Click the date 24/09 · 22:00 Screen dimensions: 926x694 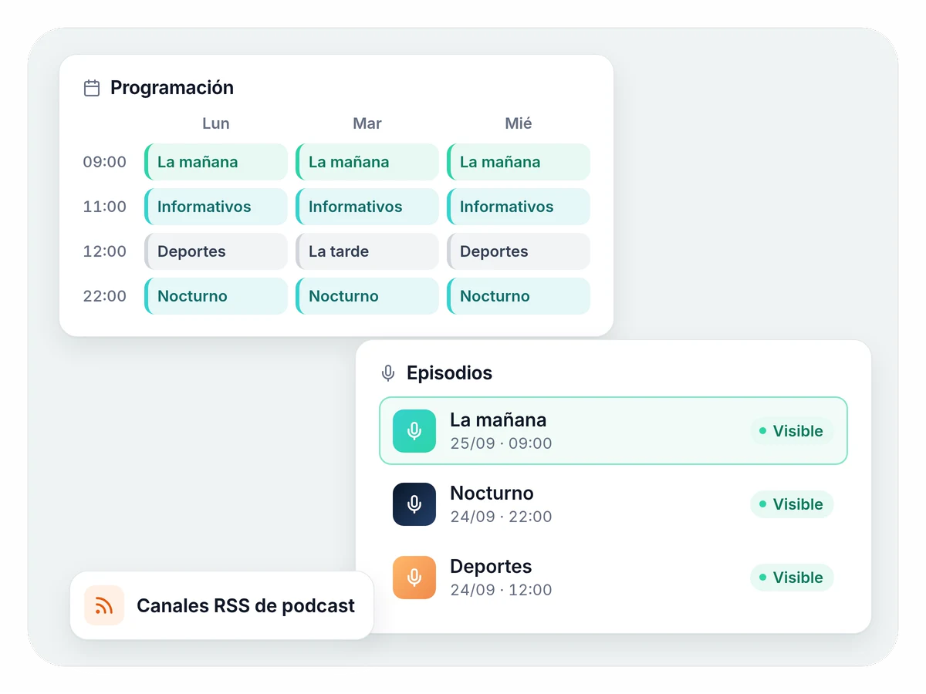pyautogui.click(x=501, y=517)
